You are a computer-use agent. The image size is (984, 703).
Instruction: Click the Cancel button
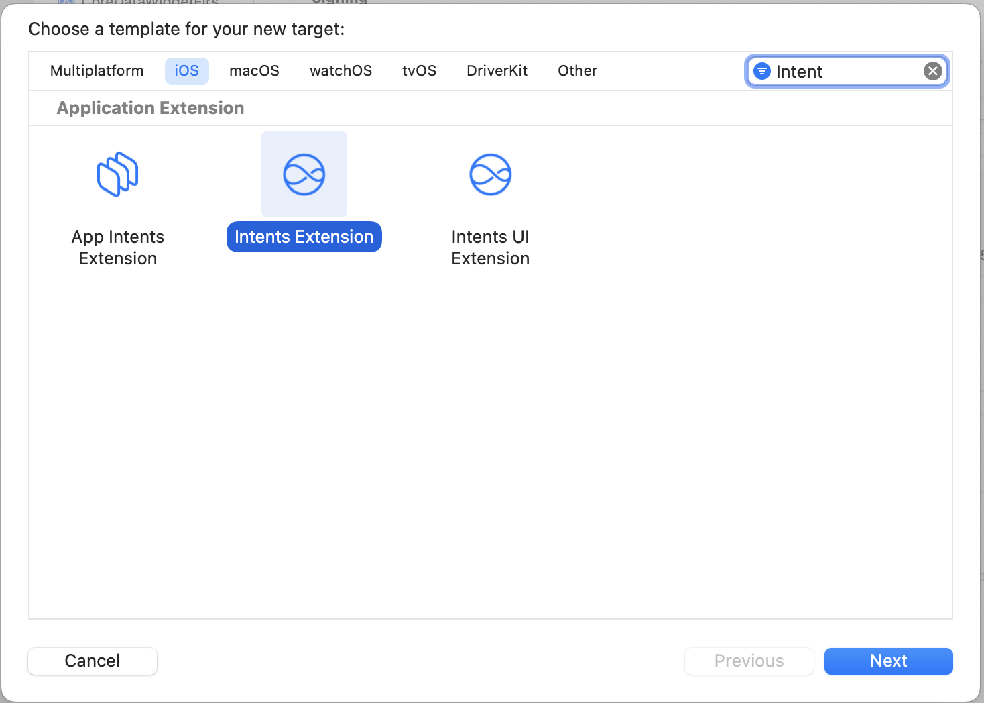click(92, 661)
